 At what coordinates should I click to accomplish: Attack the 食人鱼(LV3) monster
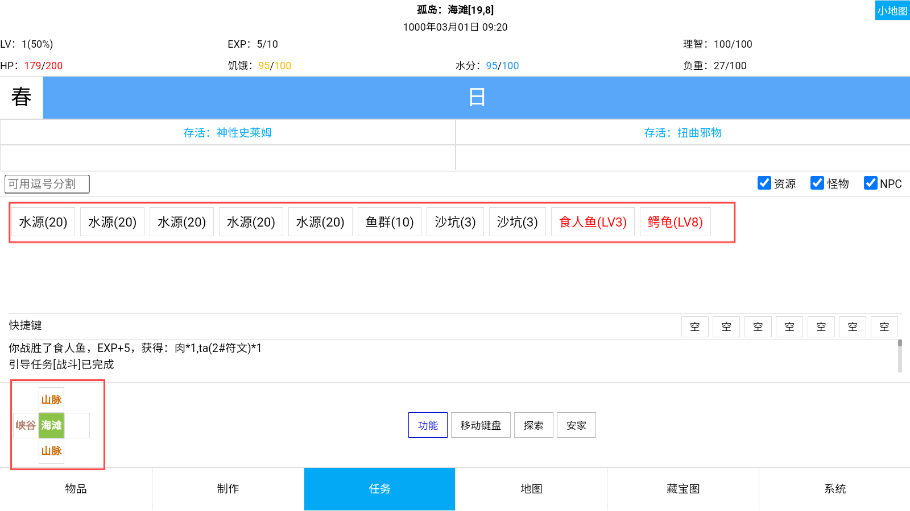[x=593, y=222]
